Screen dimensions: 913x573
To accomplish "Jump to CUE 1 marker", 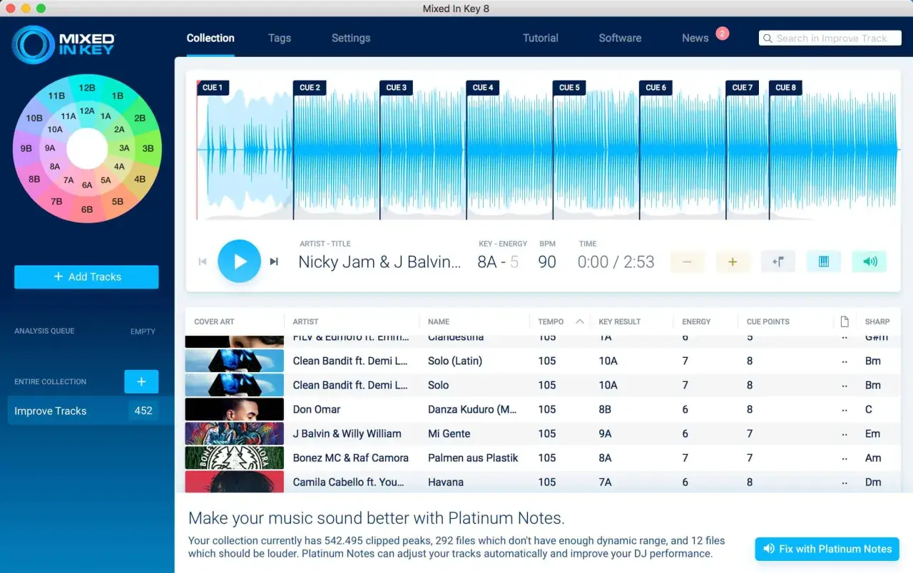I will pos(213,88).
